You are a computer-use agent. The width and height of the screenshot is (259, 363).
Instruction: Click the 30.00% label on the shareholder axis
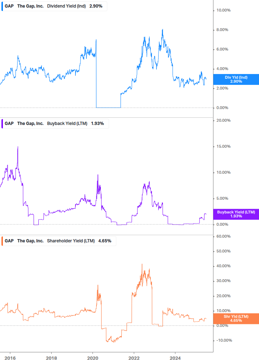point(223,281)
